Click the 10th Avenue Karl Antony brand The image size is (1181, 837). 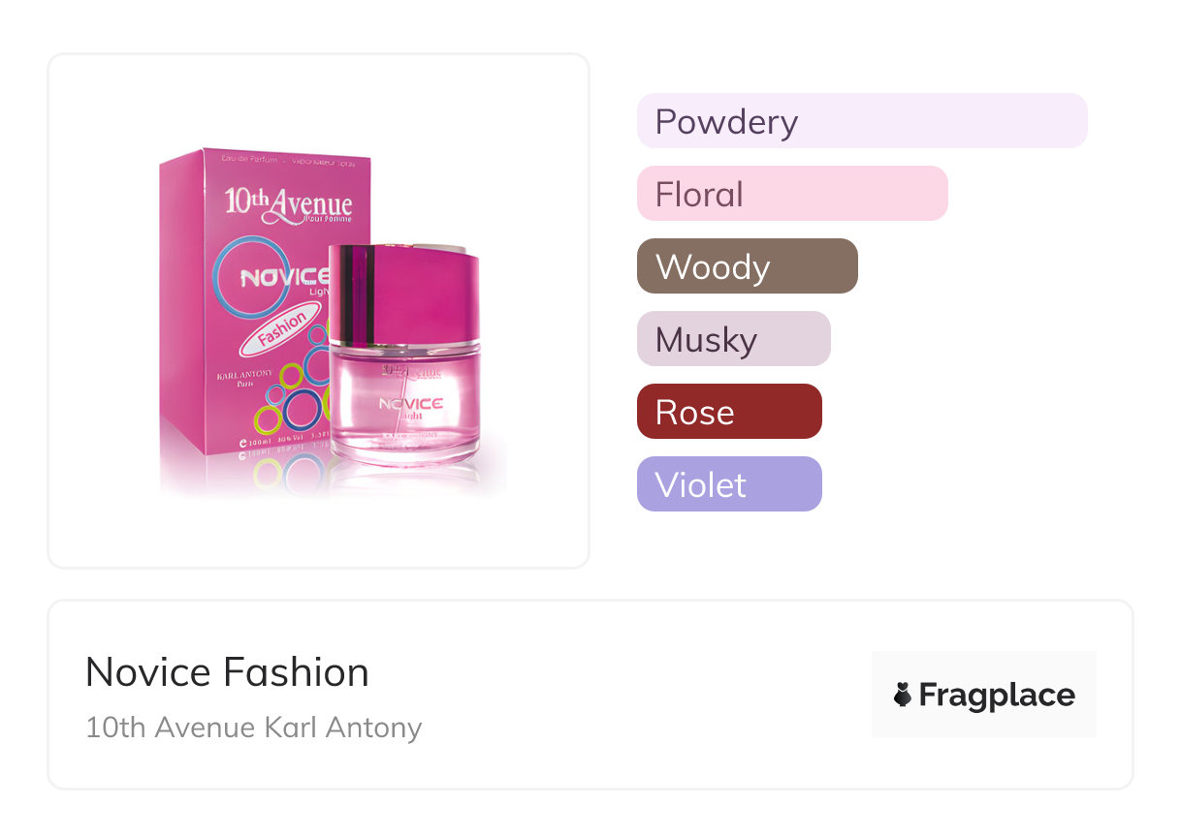pyautogui.click(x=253, y=727)
